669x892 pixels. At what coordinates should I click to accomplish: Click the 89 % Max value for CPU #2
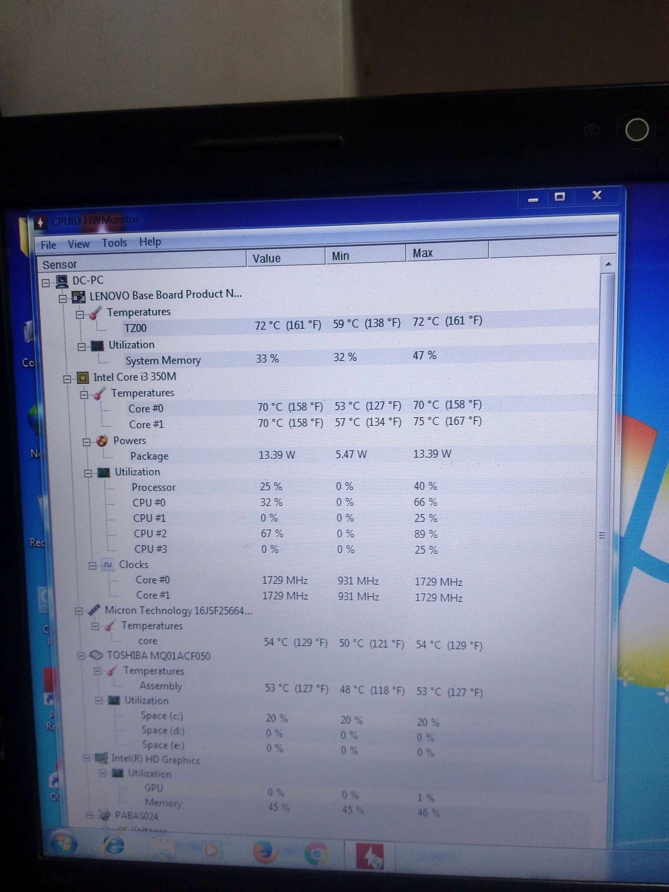click(x=425, y=534)
